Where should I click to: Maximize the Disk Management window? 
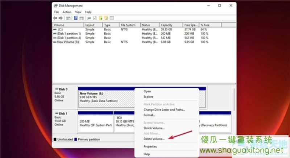(220, 5)
